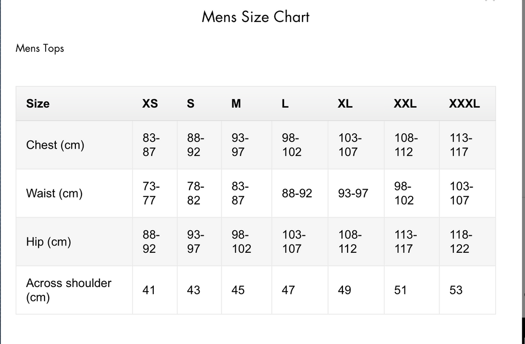This screenshot has width=525, height=344.
Task: Click the XS size column header
Action: click(x=150, y=104)
